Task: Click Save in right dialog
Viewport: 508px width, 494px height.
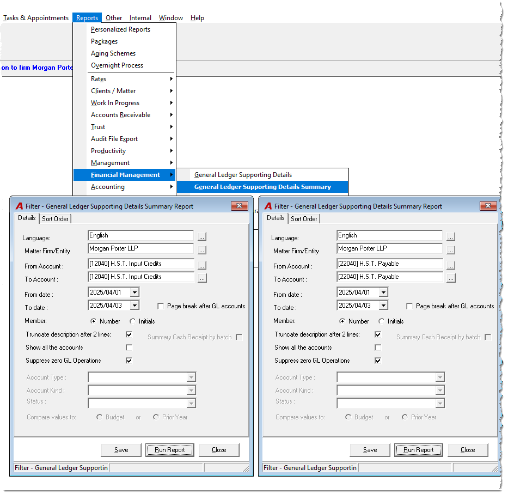Action: click(370, 450)
